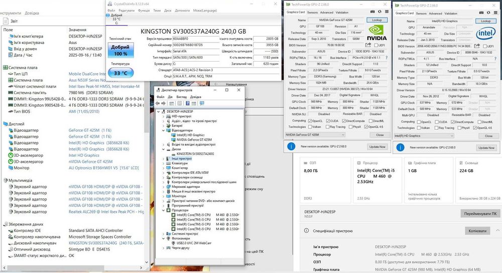Screen dimensions: 502x273
Task: Refresh data in the Intel GPU-Z window
Action: [488, 13]
